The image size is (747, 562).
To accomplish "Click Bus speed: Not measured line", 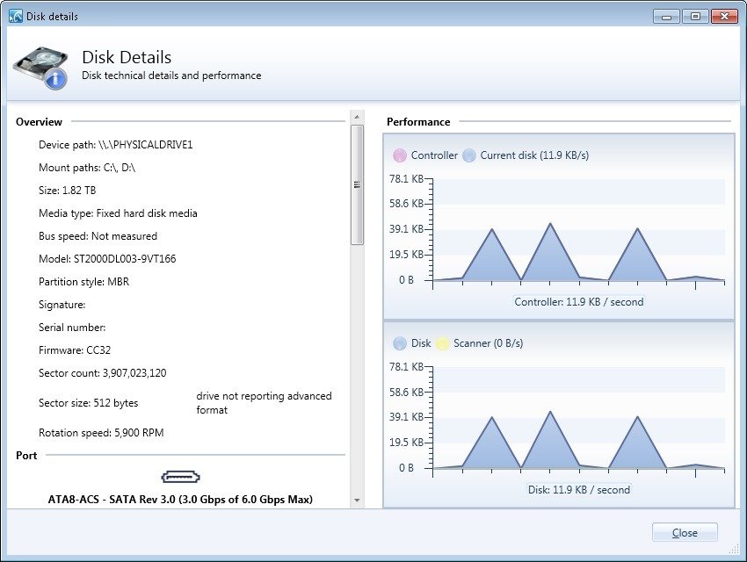I will [x=98, y=236].
